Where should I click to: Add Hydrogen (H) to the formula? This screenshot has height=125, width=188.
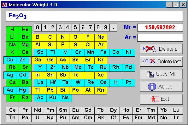[12, 30]
